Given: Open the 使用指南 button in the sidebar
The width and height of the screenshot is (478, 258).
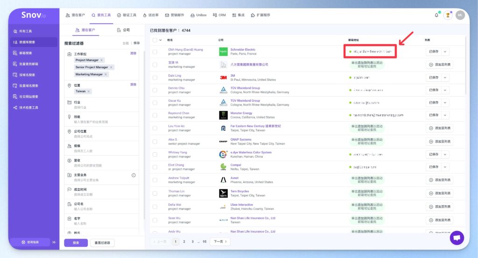Looking at the screenshot, I should point(30,242).
